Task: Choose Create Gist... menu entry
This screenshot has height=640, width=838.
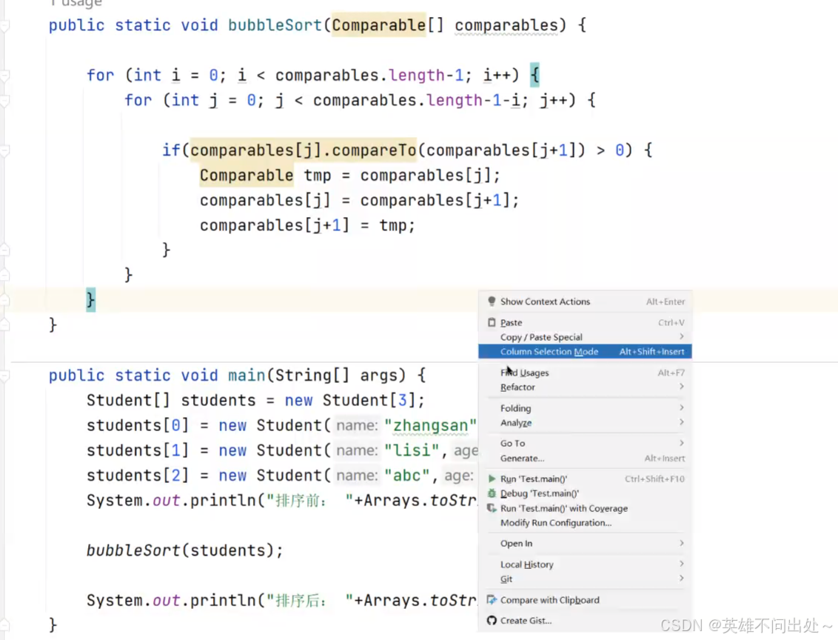Action: coord(586,620)
